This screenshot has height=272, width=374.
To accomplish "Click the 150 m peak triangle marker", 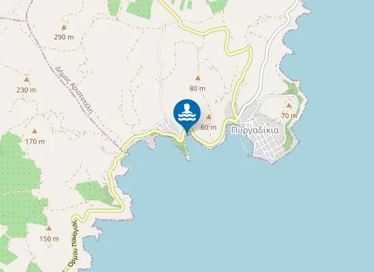I will tap(49, 228).
